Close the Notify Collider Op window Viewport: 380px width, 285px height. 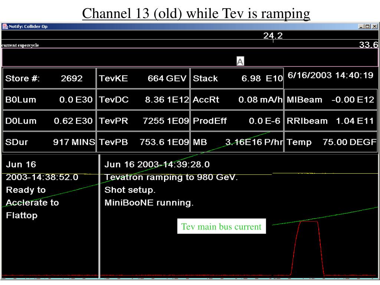point(374,26)
